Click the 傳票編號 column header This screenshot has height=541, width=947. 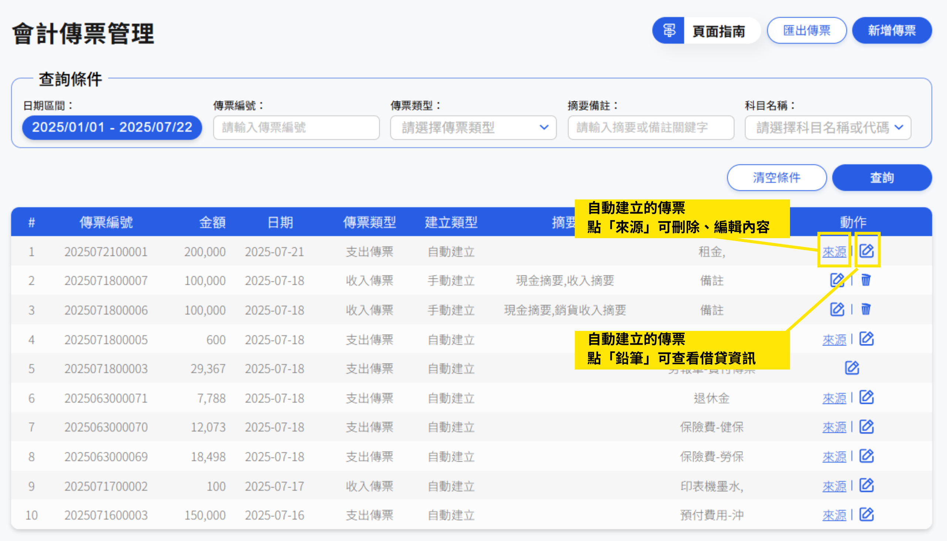point(106,222)
